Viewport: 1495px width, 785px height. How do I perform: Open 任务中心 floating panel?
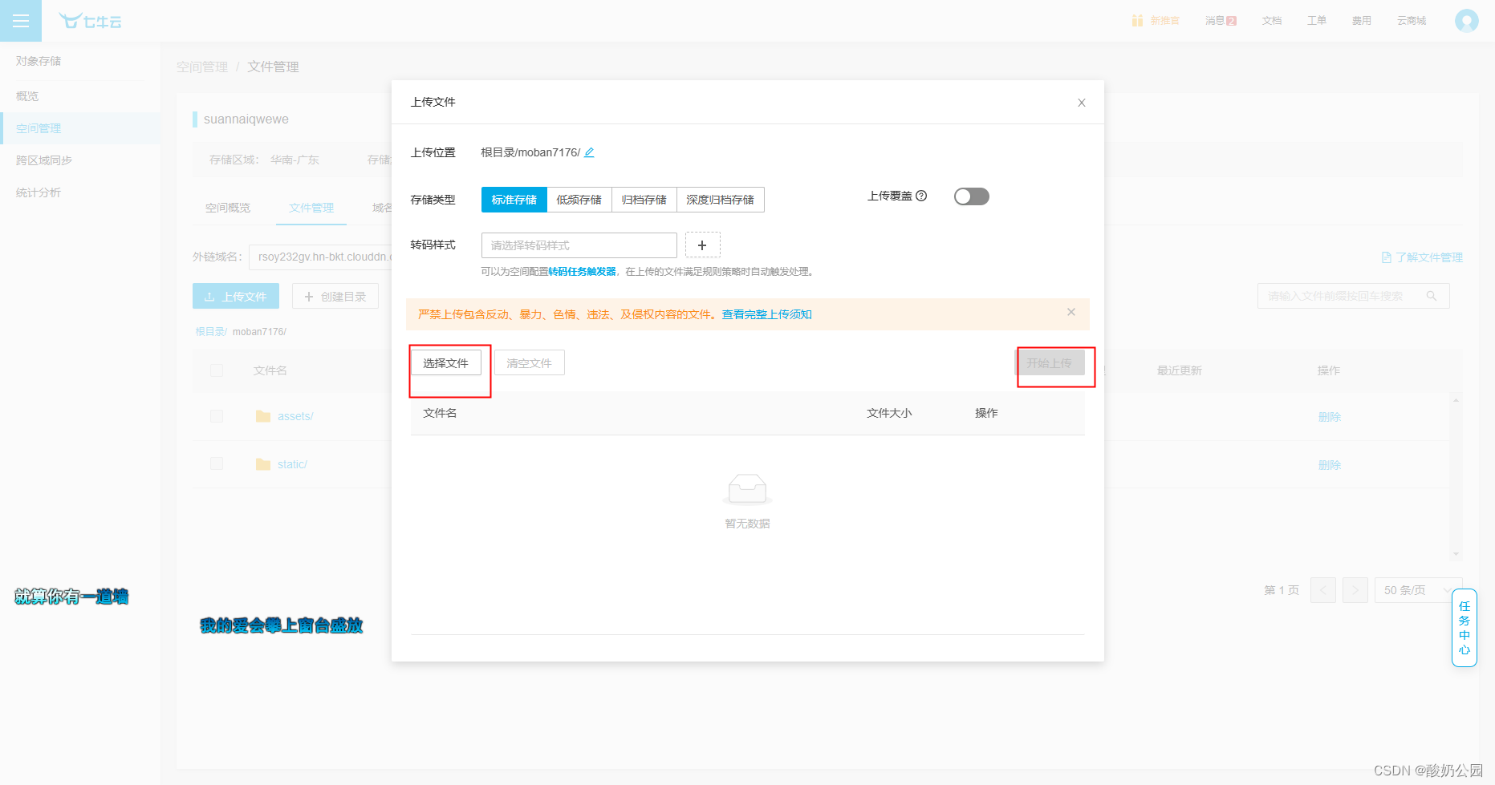point(1465,628)
